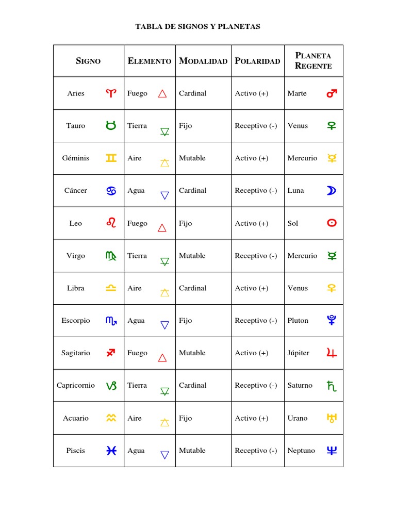
Task: Click the "Planeta Regente" column header
Action: click(x=313, y=61)
